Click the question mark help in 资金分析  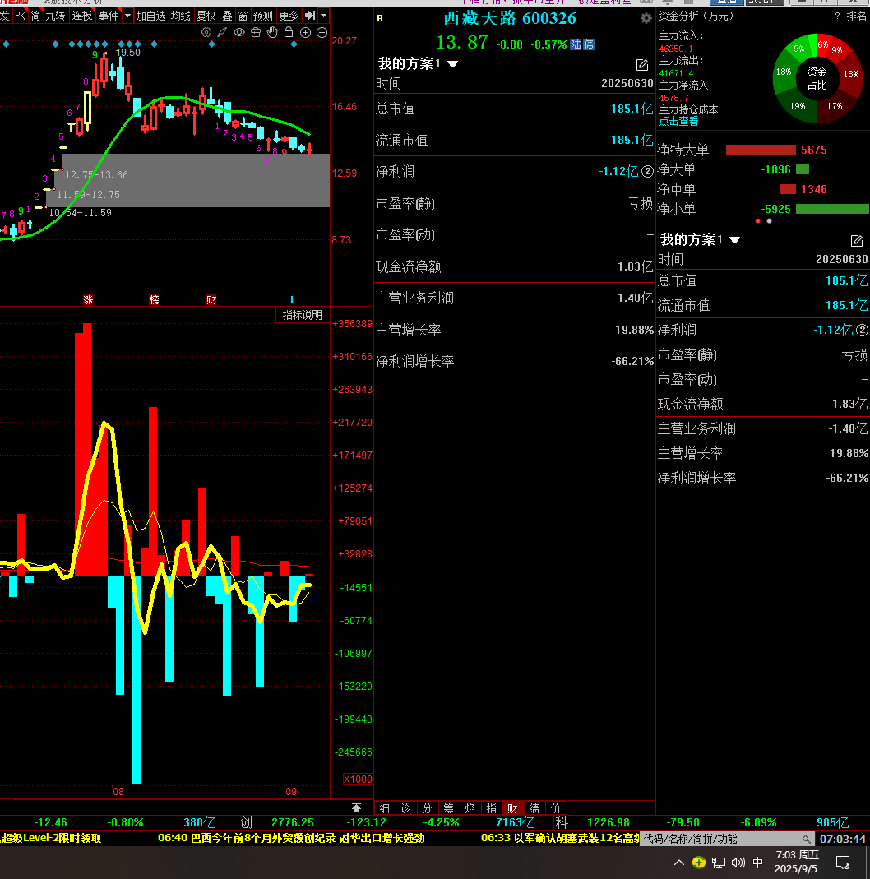(x=837, y=16)
